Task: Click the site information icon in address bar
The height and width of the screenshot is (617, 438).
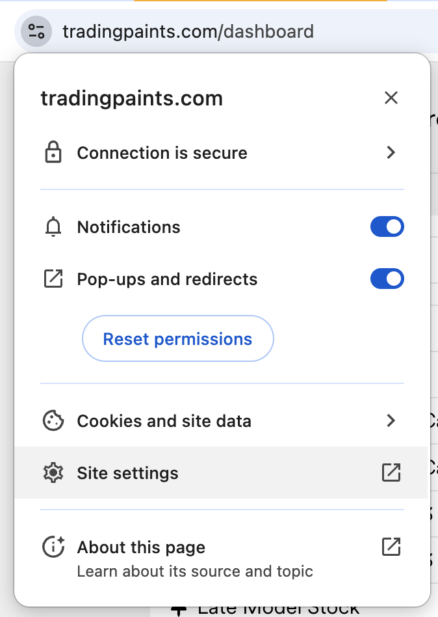Action: point(36,31)
